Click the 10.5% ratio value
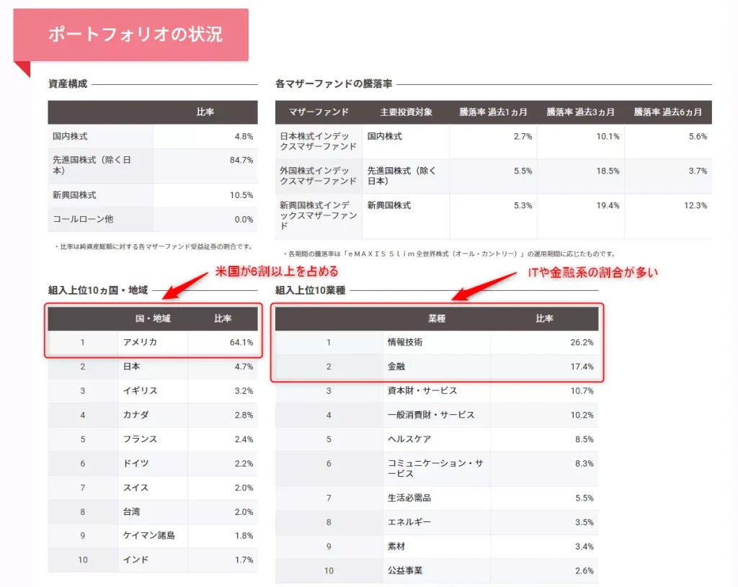Screen dimensions: 738x587 click(241, 194)
